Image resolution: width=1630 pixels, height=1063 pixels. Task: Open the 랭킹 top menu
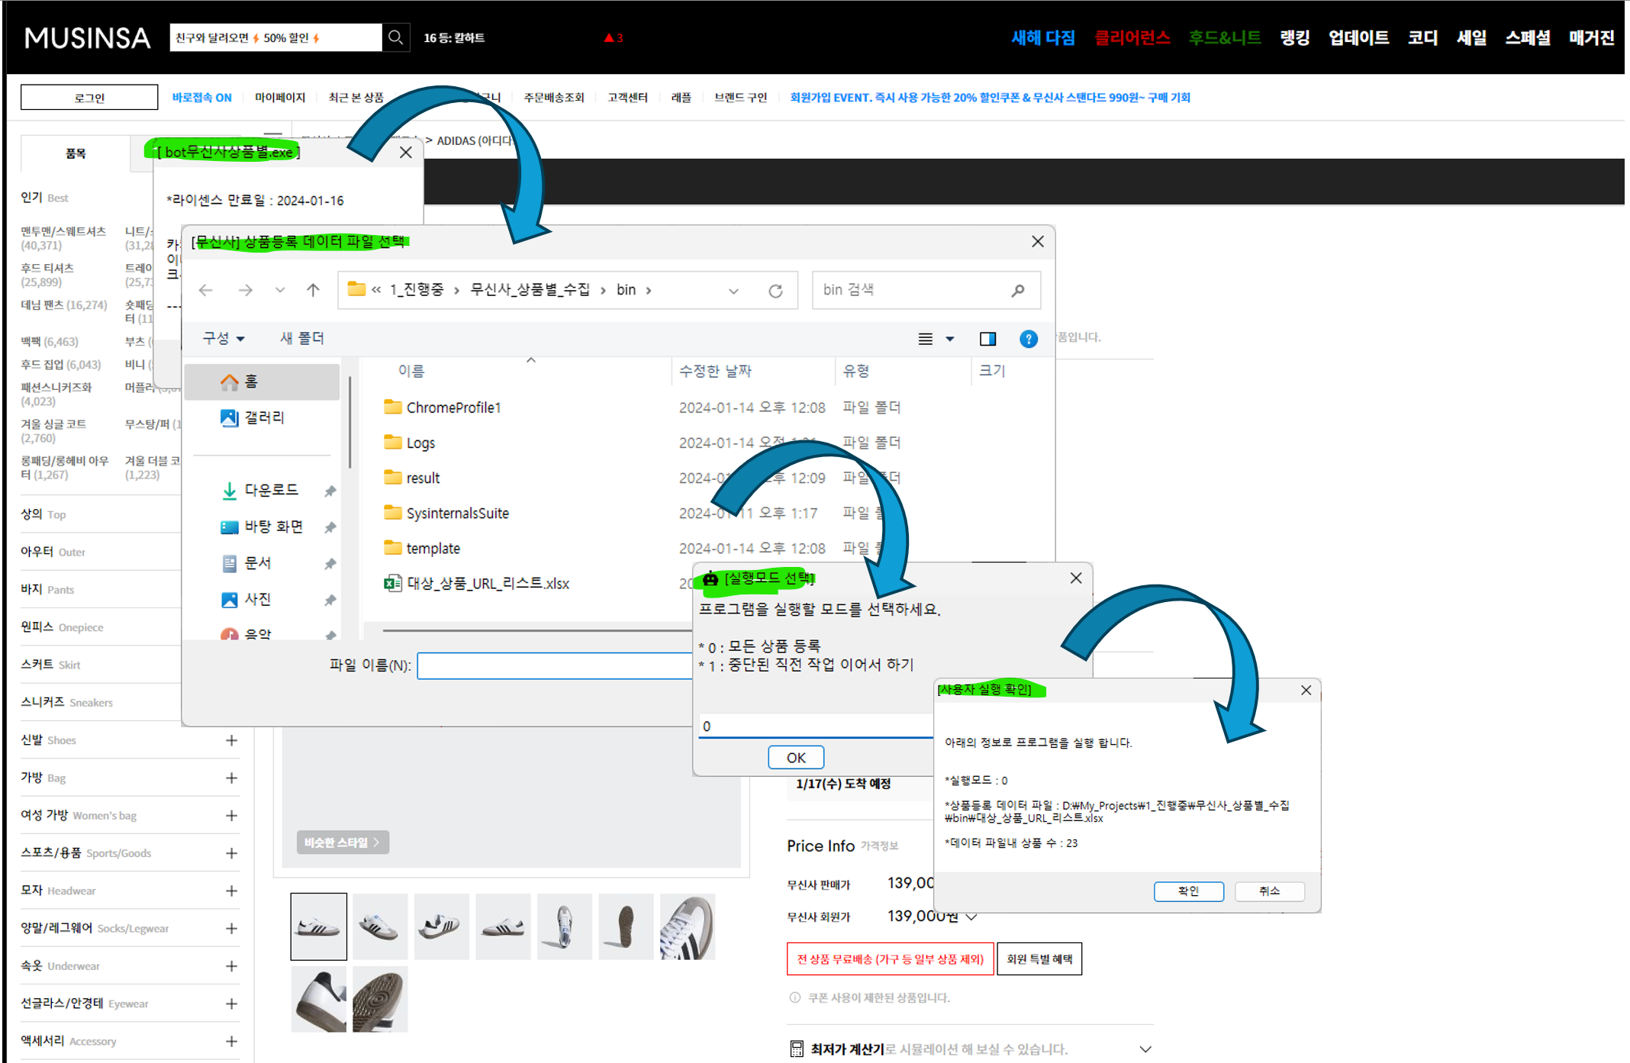(x=1294, y=37)
